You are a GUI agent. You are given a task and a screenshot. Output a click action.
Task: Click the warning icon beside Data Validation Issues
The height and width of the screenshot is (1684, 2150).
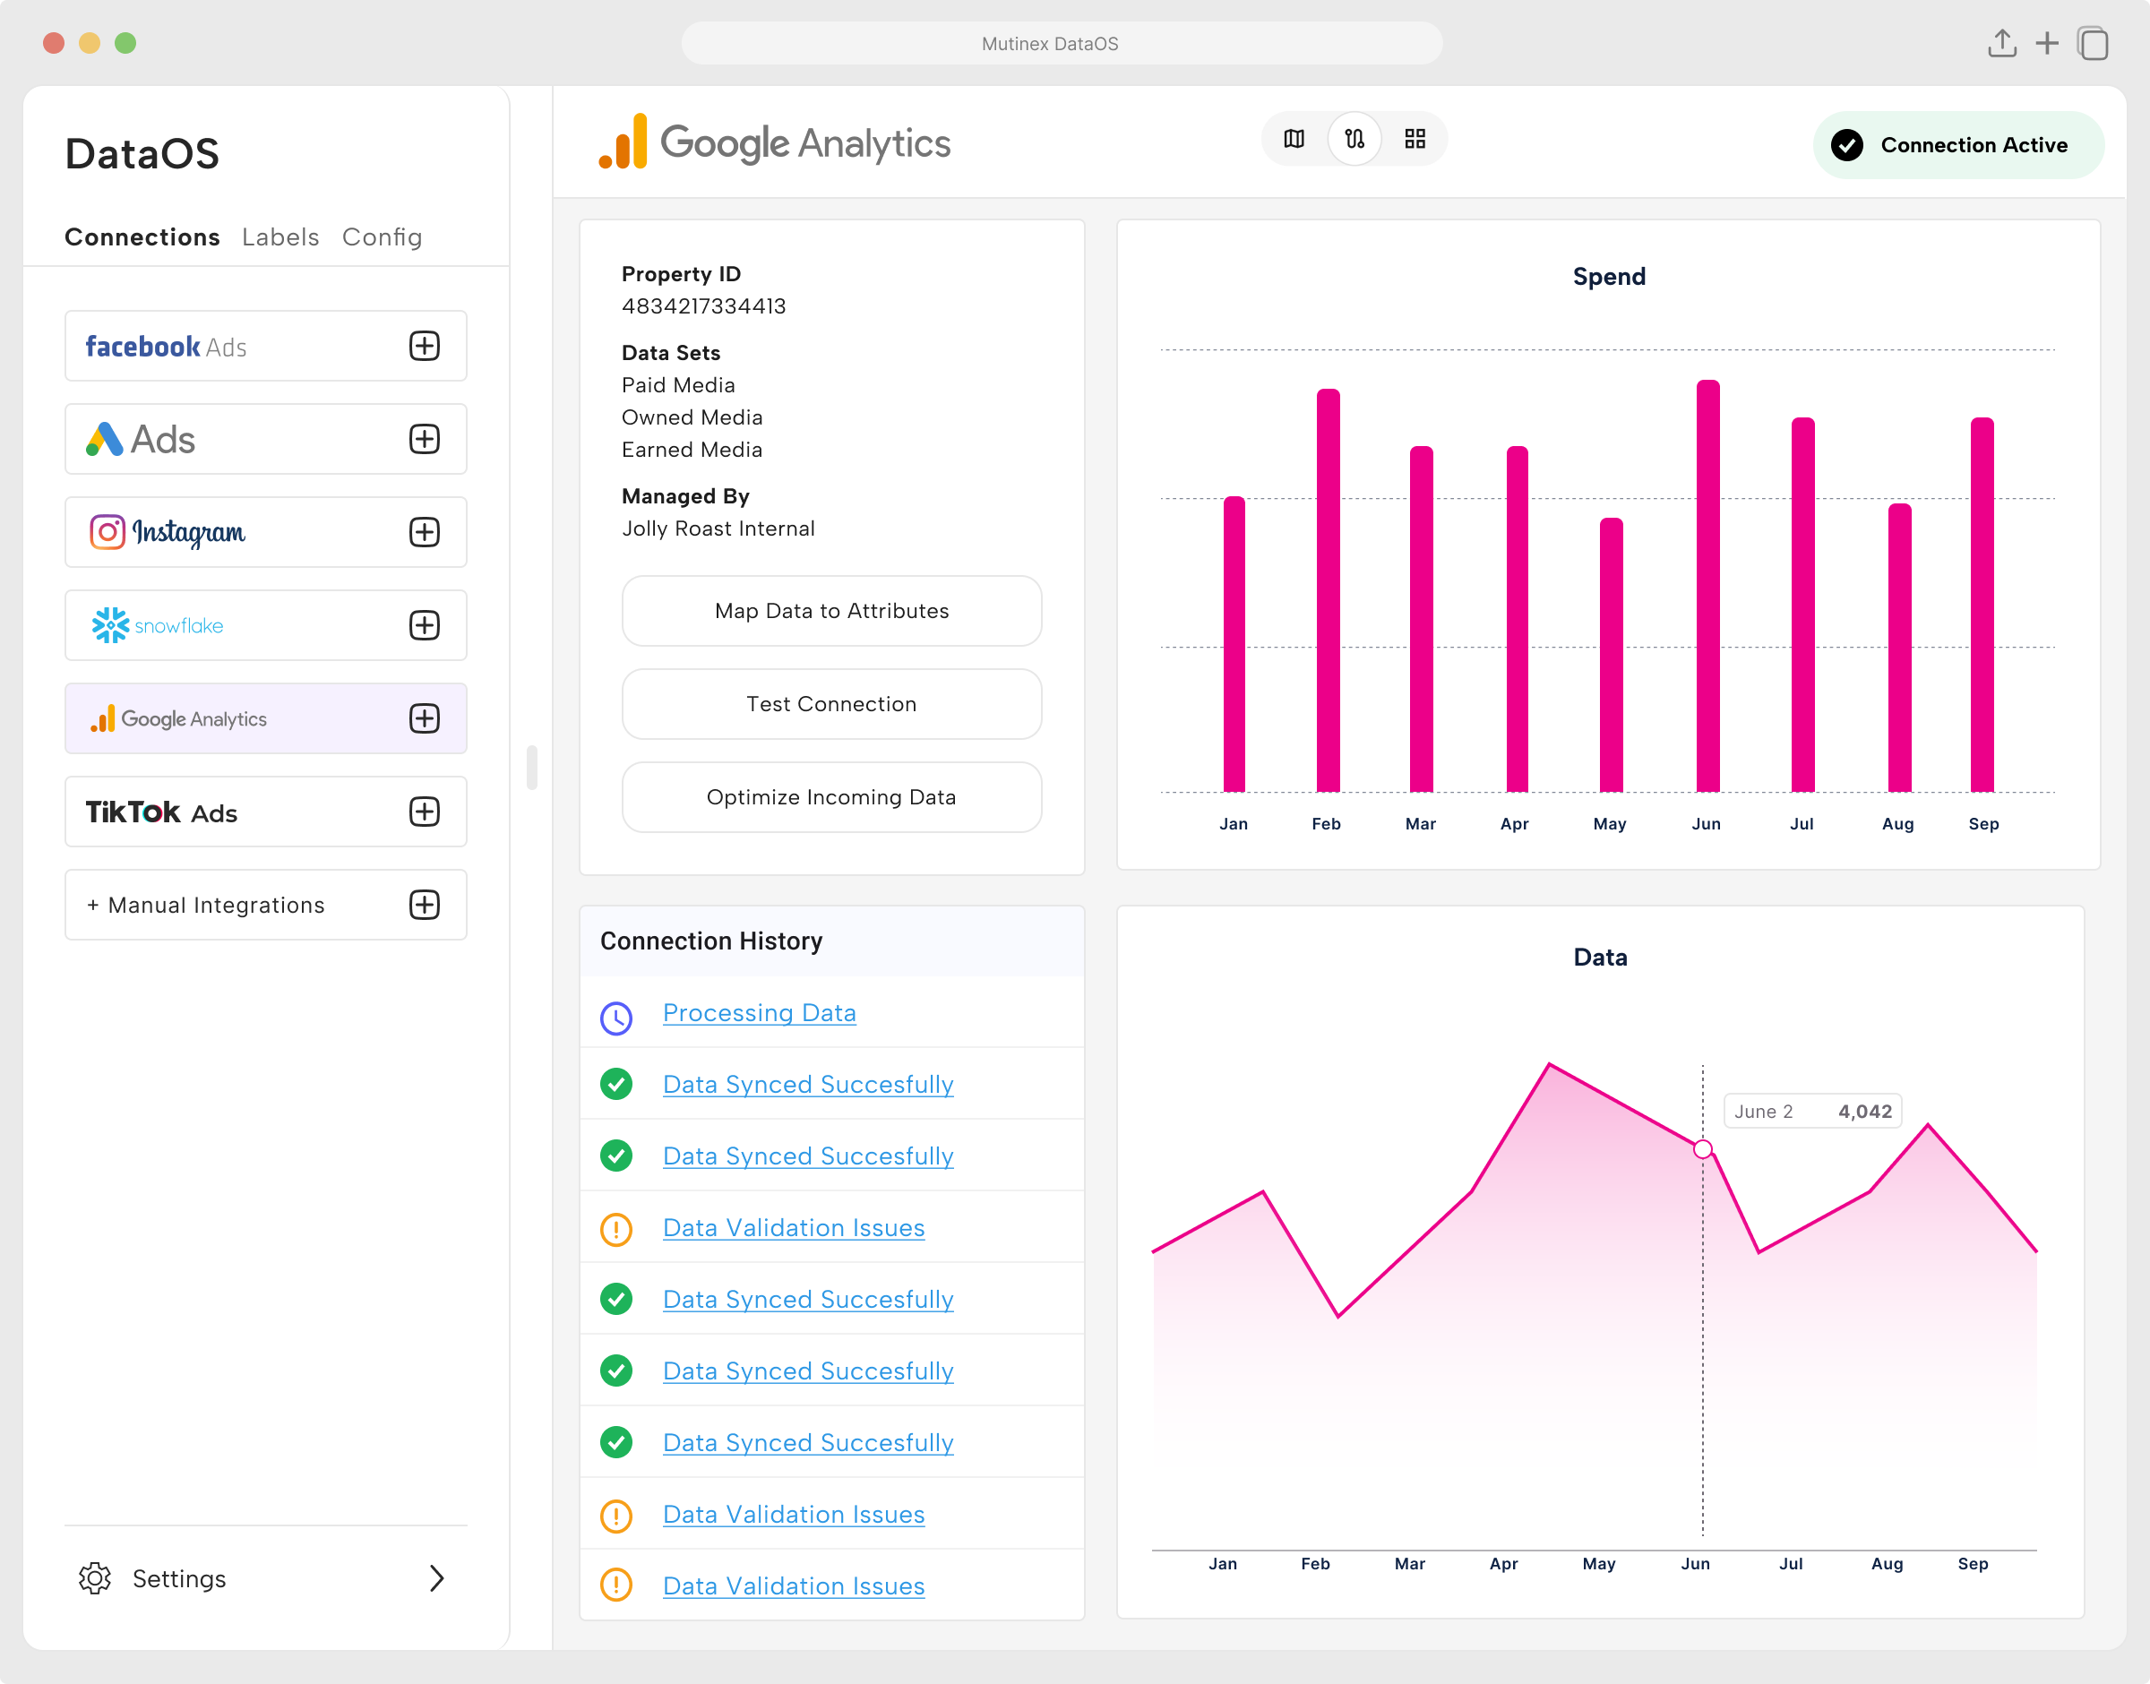point(616,1228)
